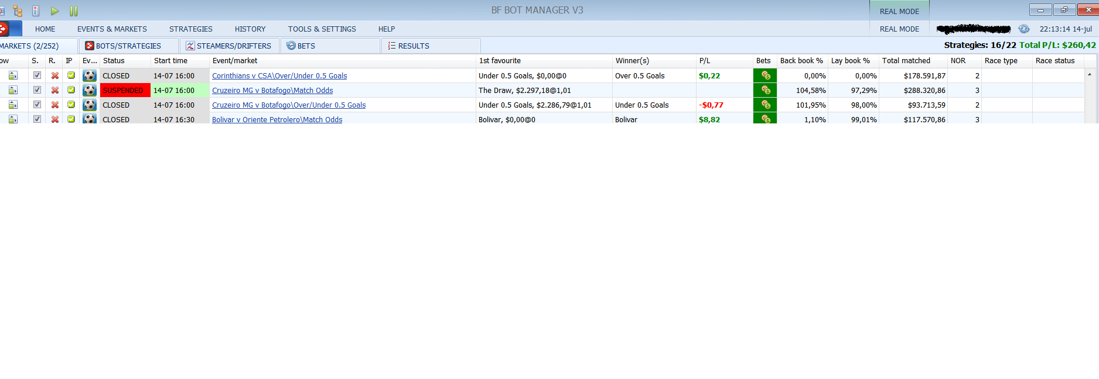1099x379 pixels.
Task: Click the green pause toolbar button
Action: [74, 11]
